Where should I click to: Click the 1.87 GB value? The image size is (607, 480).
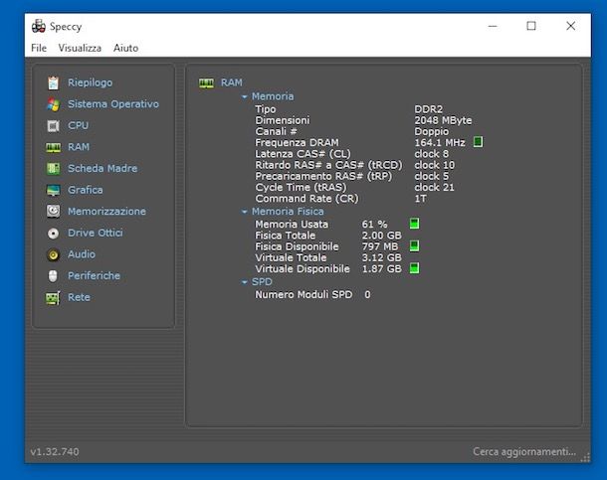click(382, 269)
